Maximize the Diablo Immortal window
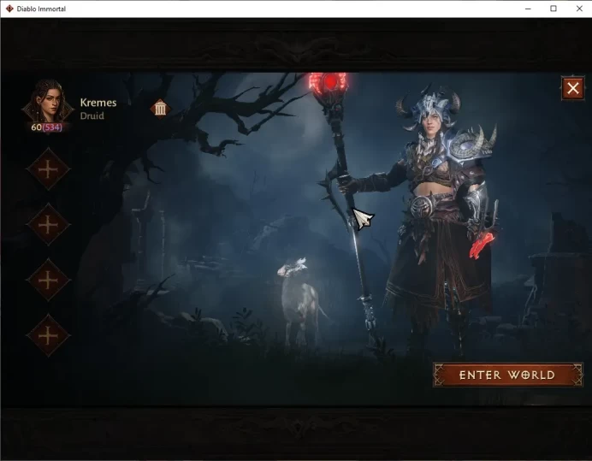This screenshot has height=461, width=592. pos(554,9)
